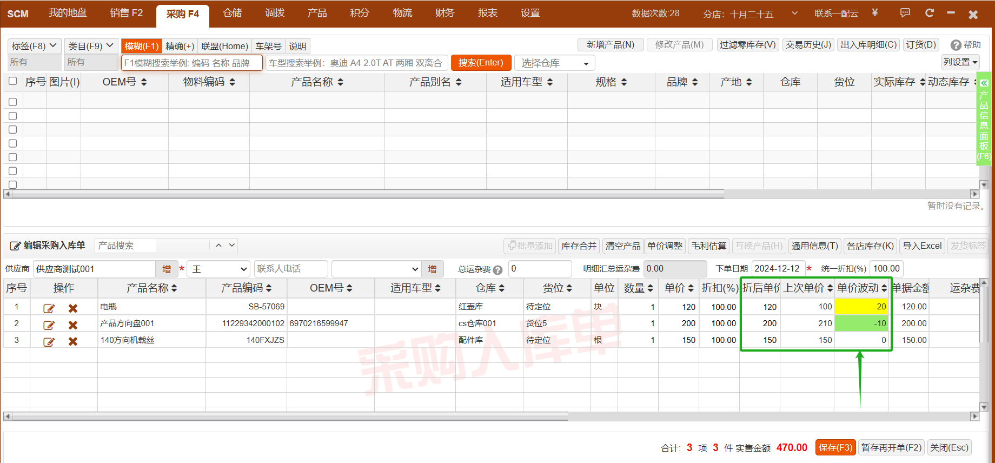
Task: Click the 总运杂费 question mark help icon
Action: click(x=497, y=270)
